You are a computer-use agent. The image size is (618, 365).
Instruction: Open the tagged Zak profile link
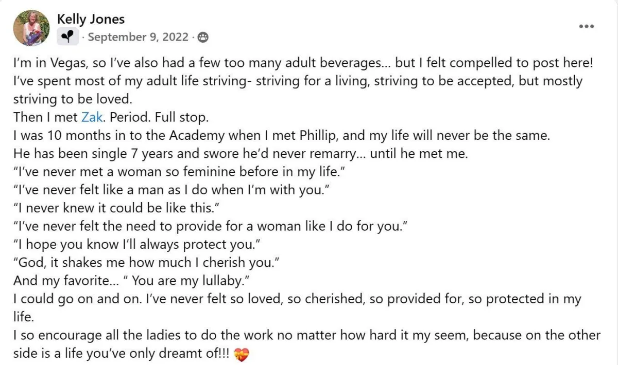click(x=92, y=117)
